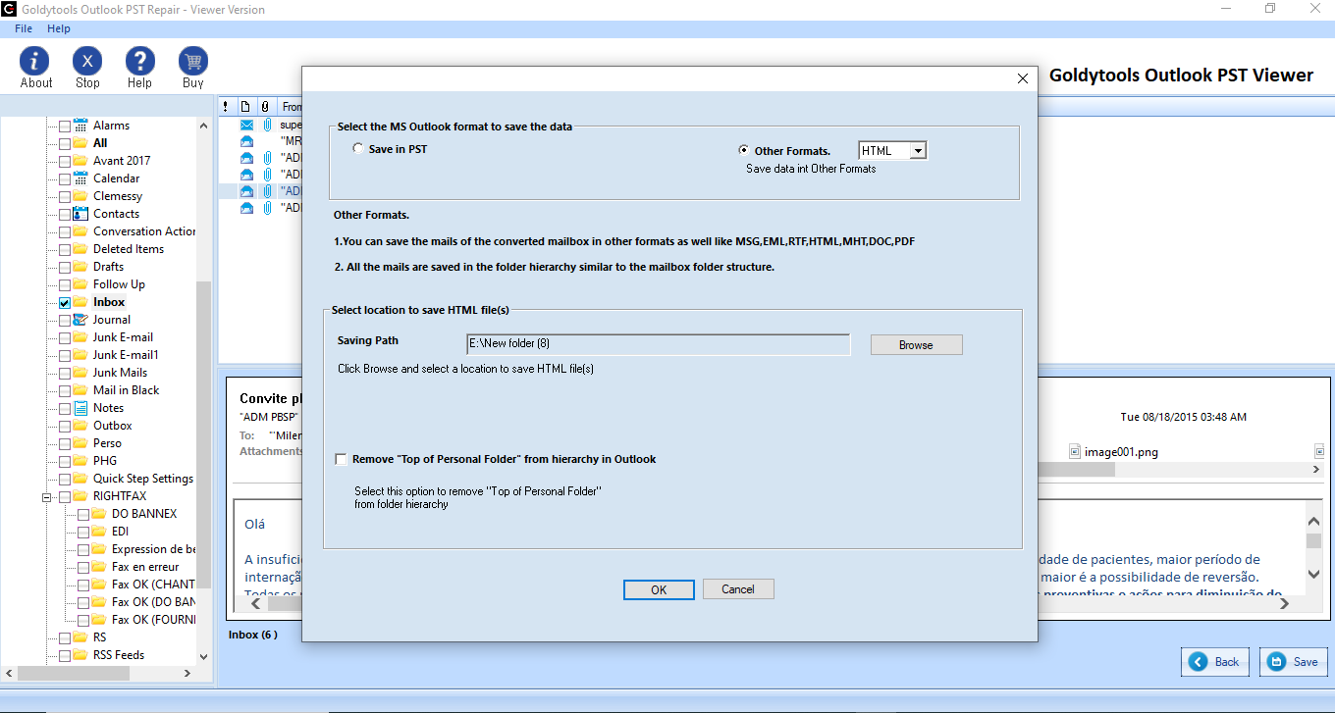The image size is (1335, 713).
Task: Select the DO BANNEX subfolder
Action: click(x=144, y=514)
